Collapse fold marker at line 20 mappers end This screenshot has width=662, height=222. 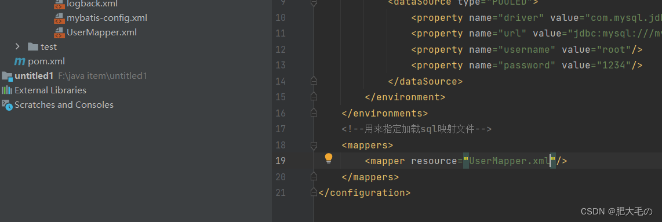click(x=313, y=177)
